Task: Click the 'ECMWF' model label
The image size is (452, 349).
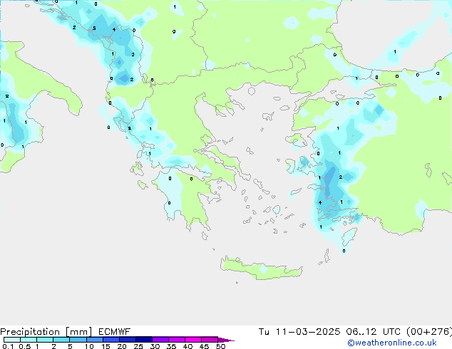Action: tap(114, 332)
